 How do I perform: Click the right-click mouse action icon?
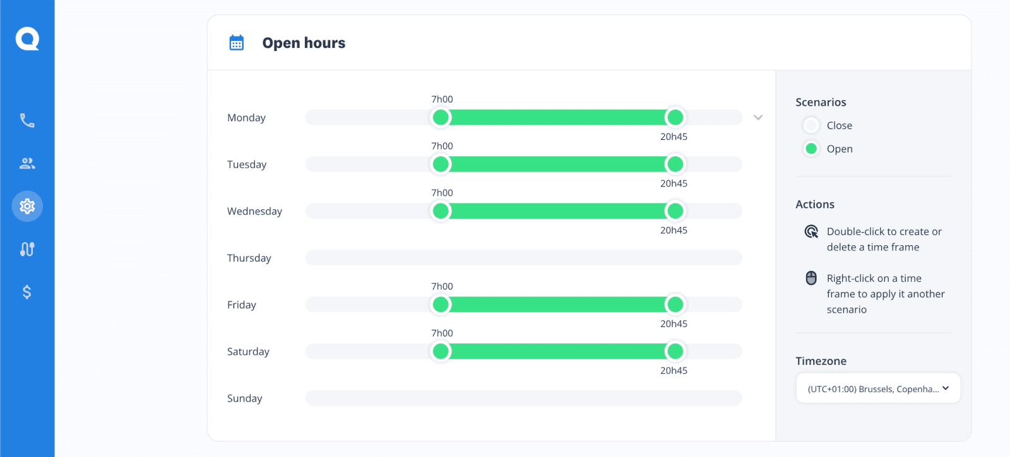pos(811,278)
